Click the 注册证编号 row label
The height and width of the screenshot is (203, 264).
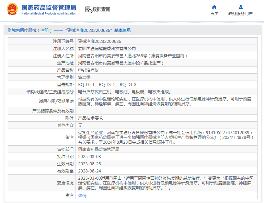coord(63,41)
